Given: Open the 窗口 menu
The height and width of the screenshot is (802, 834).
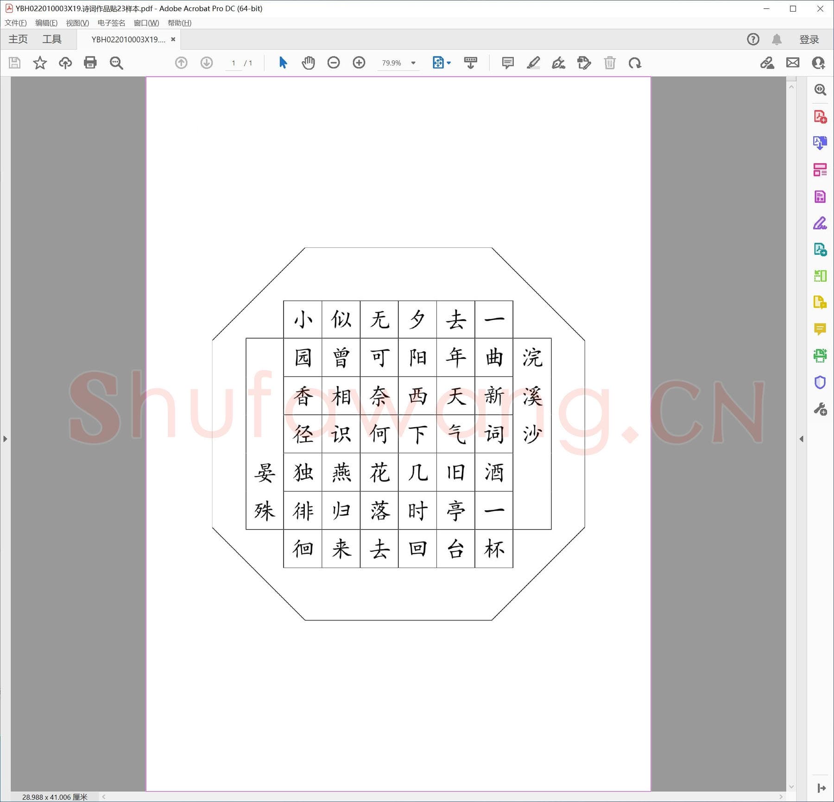Looking at the screenshot, I should [x=146, y=23].
